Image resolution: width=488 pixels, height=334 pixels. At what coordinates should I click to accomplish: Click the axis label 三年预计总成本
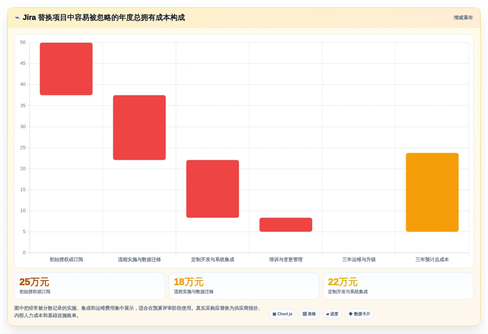pyautogui.click(x=432, y=260)
